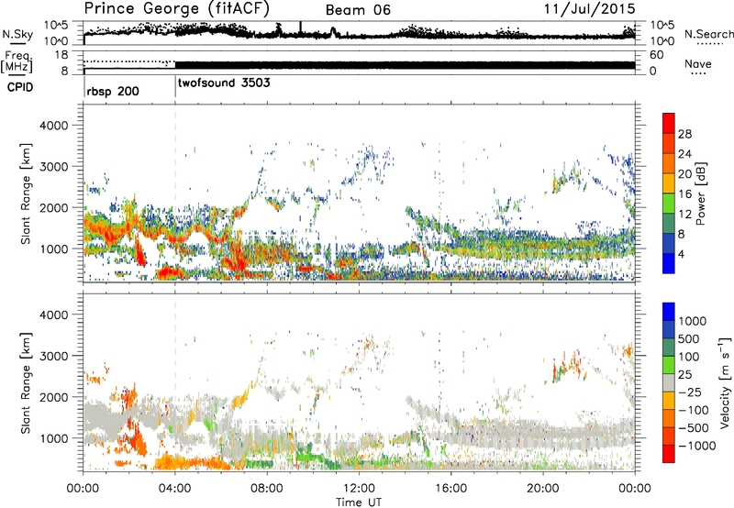Click the date '11/Jul/2015'
734x508 pixels.
point(589,9)
